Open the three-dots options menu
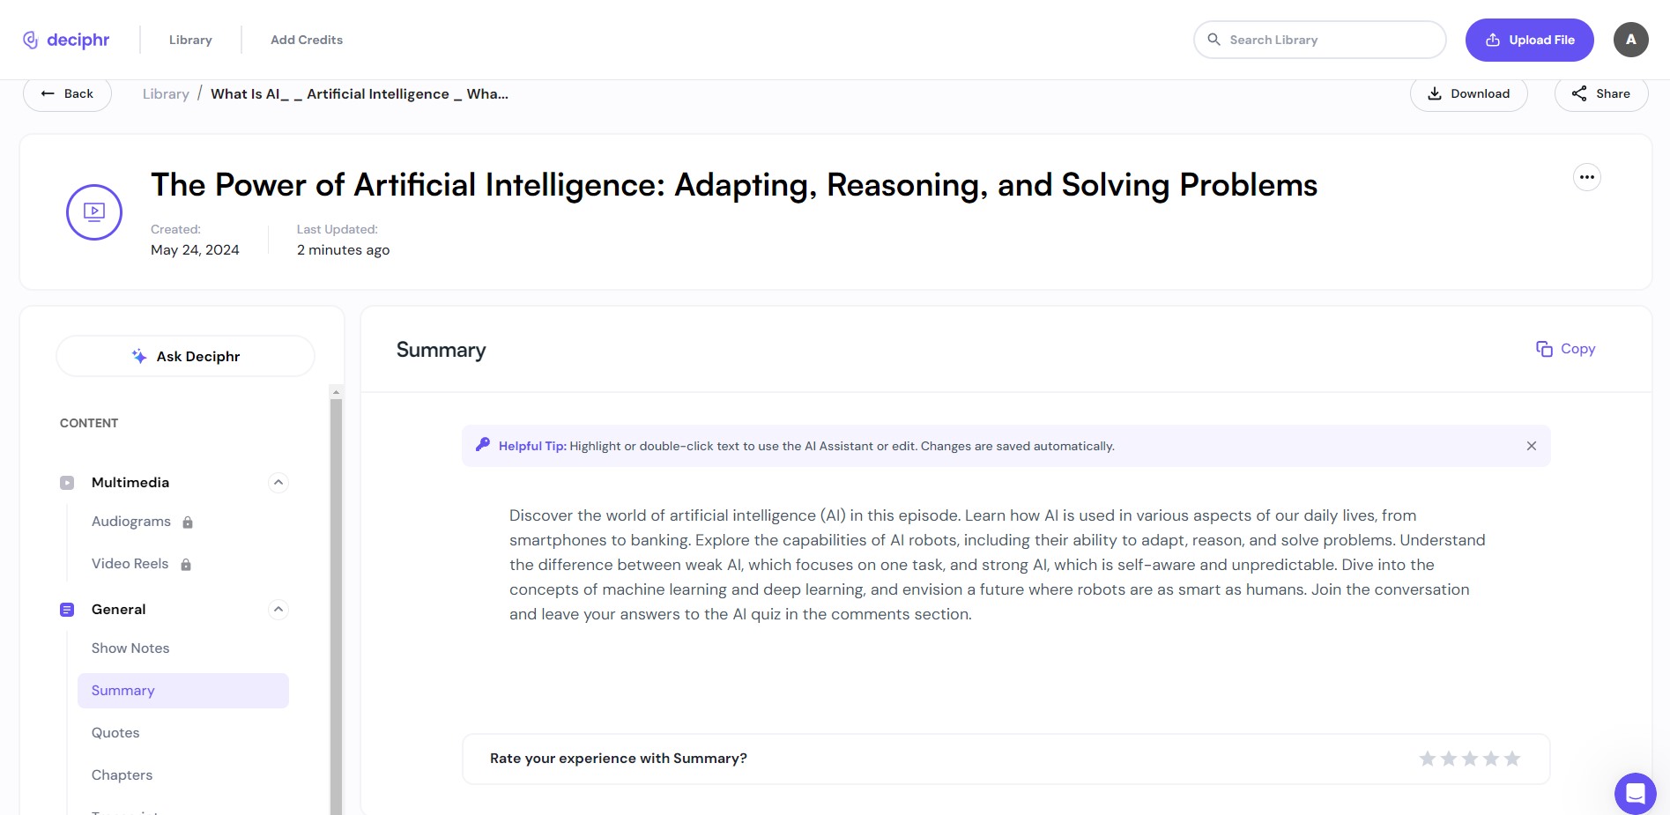The image size is (1670, 815). 1587,177
